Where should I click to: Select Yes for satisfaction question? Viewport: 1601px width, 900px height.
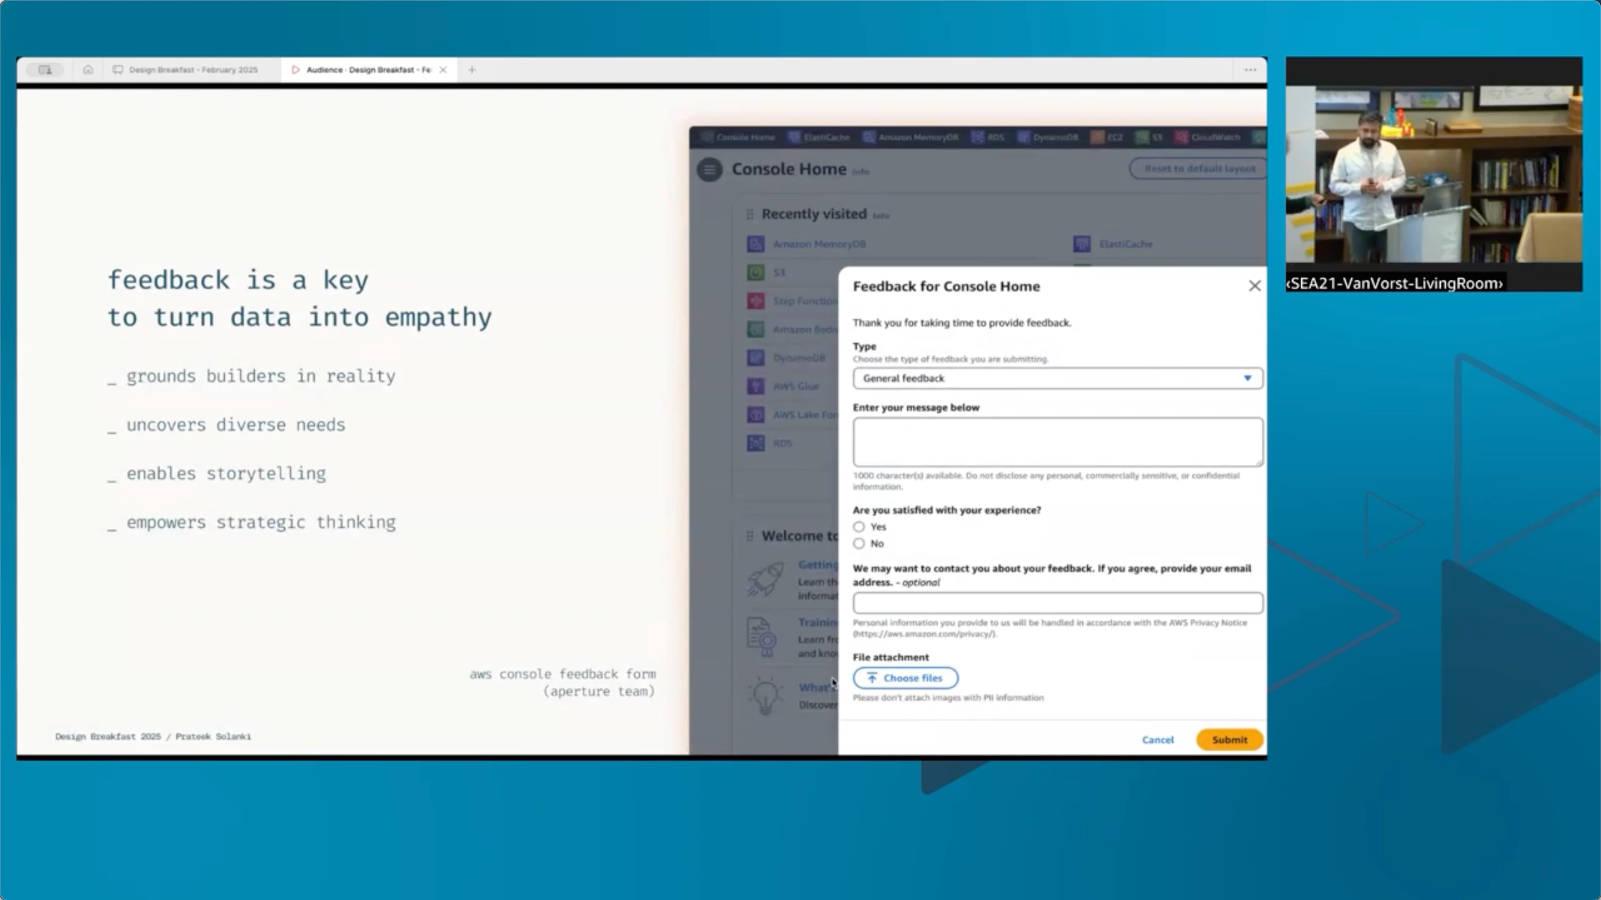(x=859, y=527)
